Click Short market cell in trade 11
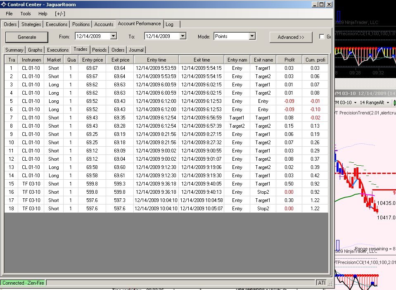396x290 pixels. pyautogui.click(x=54, y=151)
